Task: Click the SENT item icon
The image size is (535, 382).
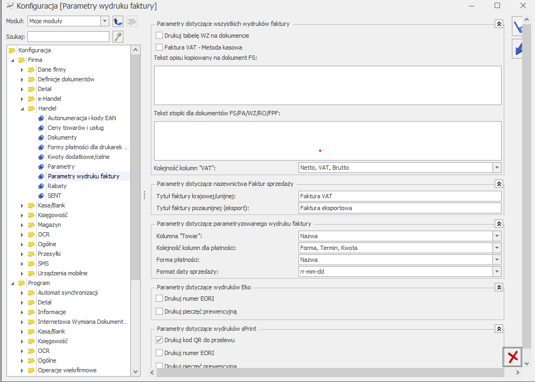Action: [41, 196]
